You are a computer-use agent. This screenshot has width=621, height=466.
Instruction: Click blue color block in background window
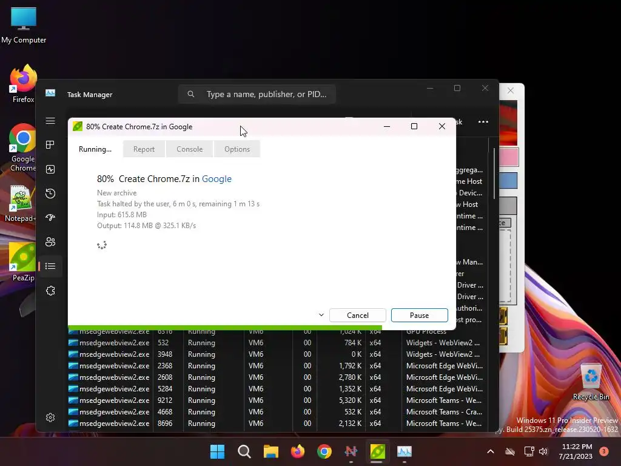tap(509, 181)
